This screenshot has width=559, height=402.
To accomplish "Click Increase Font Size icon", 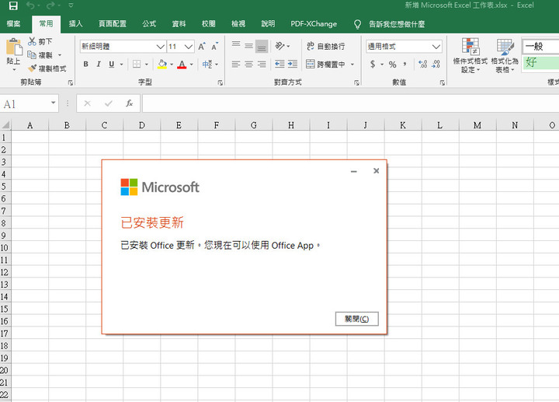I will 202,47.
